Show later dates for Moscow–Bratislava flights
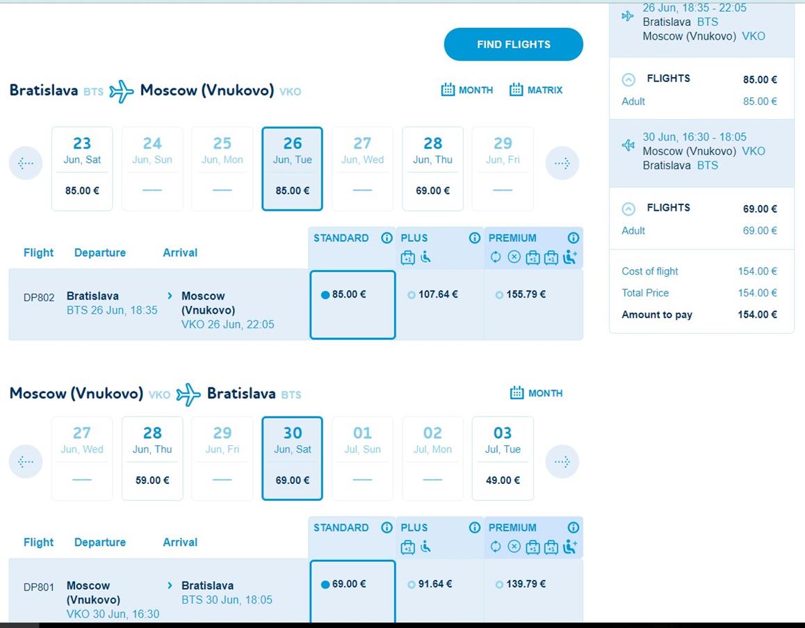Image resolution: width=805 pixels, height=628 pixels. (x=562, y=461)
